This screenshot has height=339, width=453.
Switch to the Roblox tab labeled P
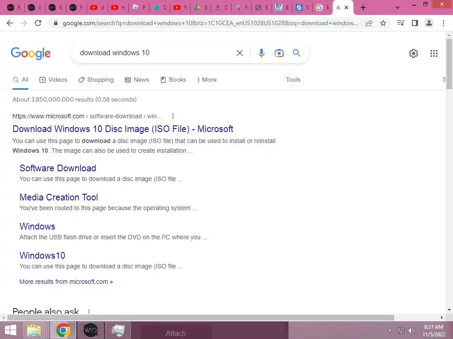pos(138,8)
